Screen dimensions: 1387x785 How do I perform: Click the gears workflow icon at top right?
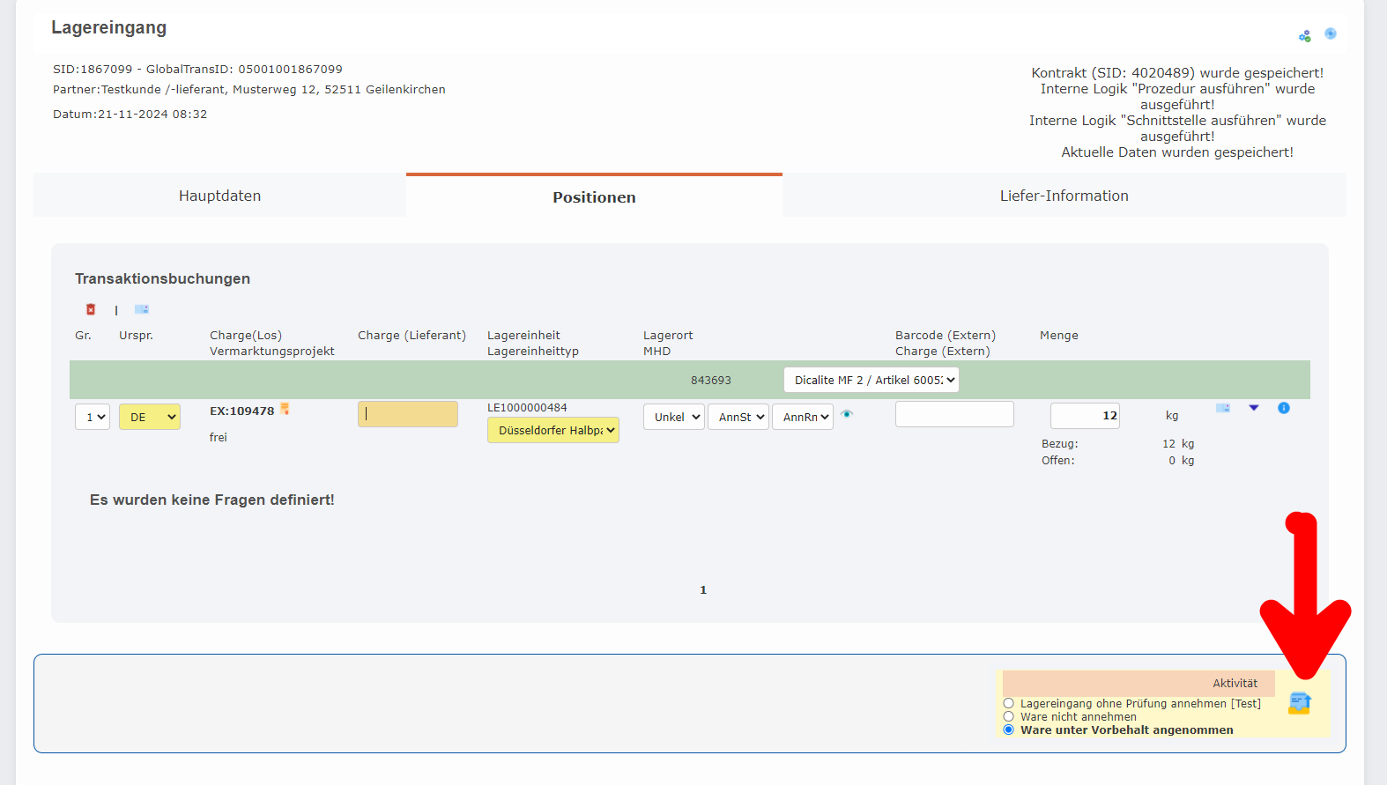click(1305, 36)
